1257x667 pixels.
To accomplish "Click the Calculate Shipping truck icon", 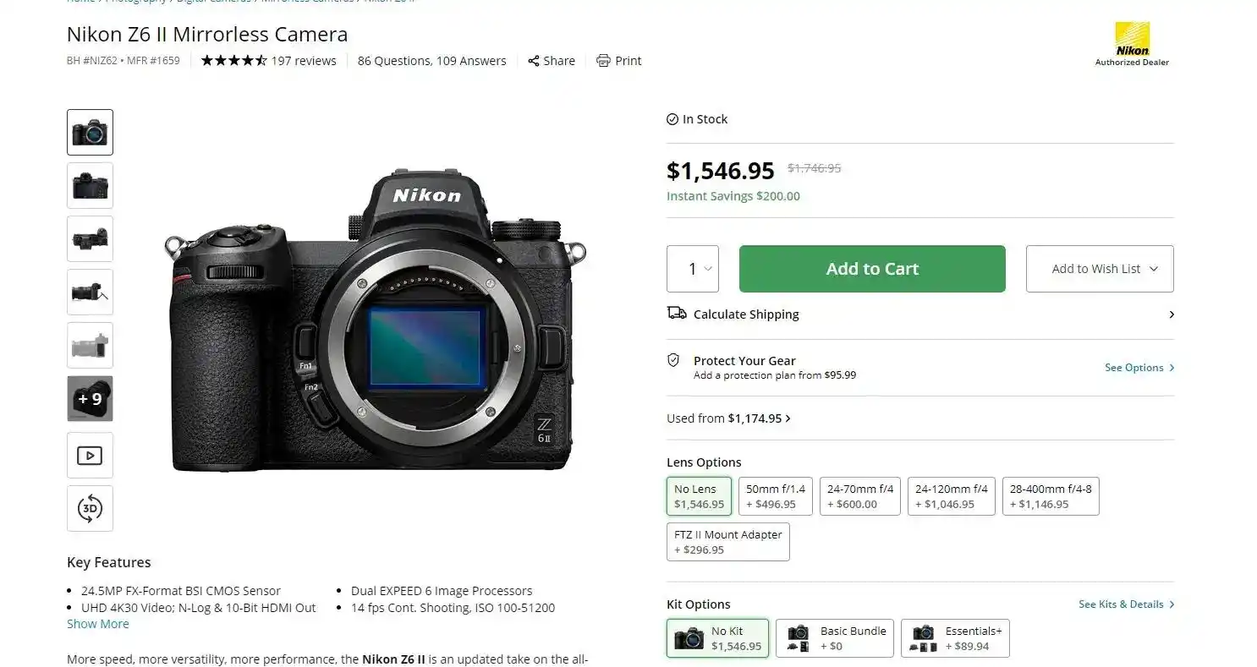I will [x=677, y=314].
